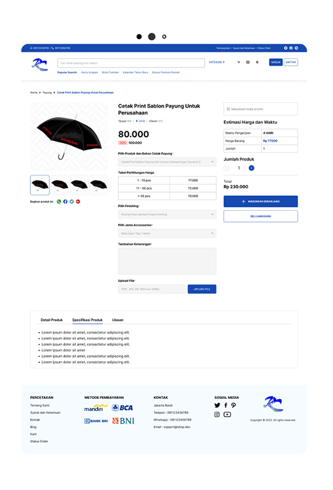Select the second umbrella thumbnail

pyautogui.click(x=60, y=185)
